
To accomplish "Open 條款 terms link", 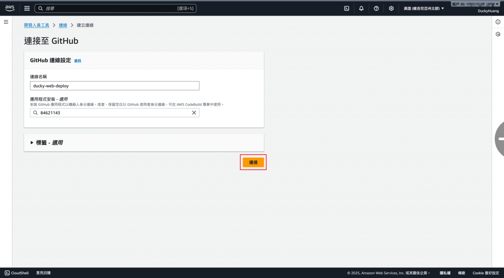I will tap(462, 273).
